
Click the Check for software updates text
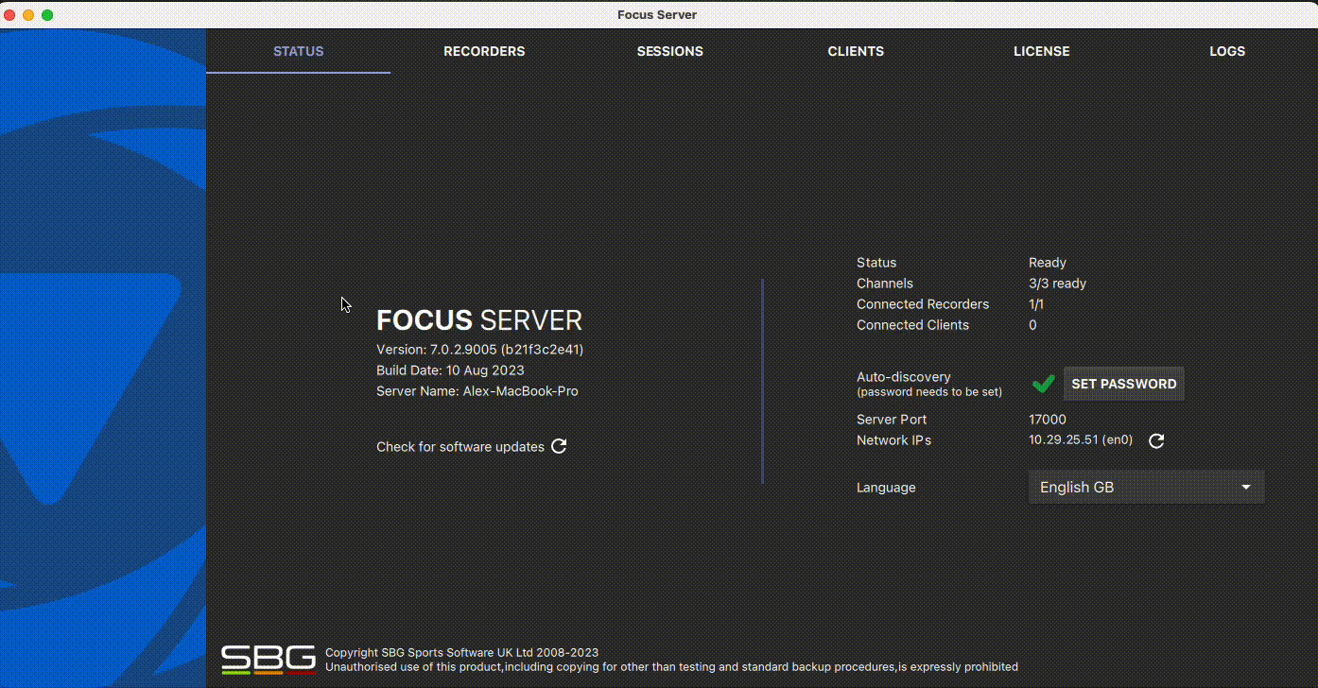click(x=460, y=446)
